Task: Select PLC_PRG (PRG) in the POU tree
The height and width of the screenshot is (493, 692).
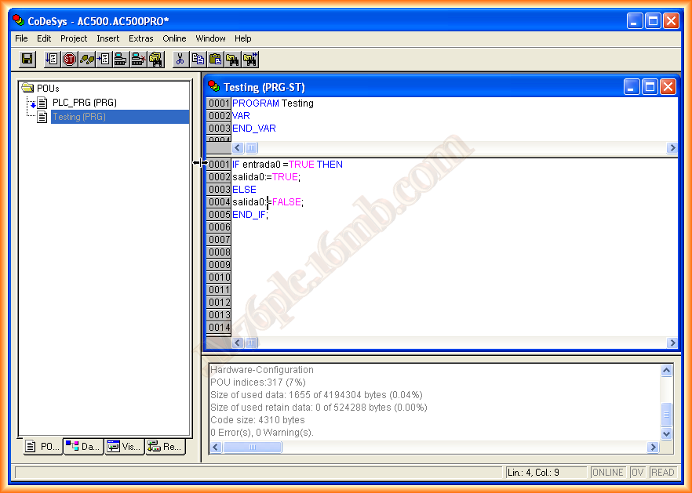Action: pos(84,103)
